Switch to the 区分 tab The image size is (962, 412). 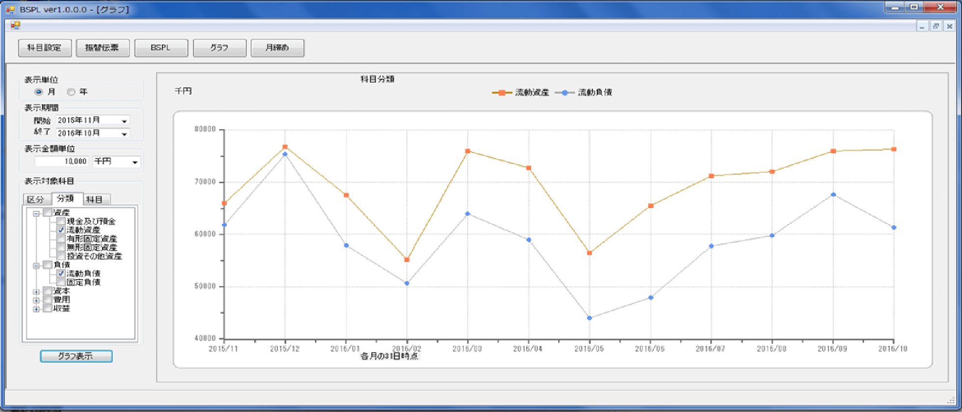click(36, 199)
